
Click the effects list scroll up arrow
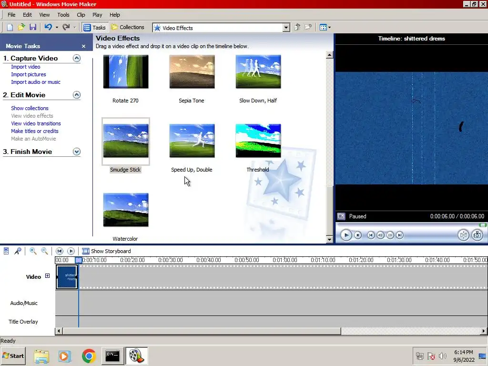coord(329,55)
